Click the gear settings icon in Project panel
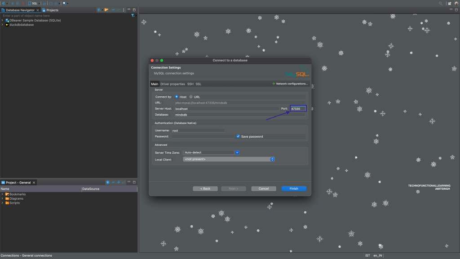Screen dimensions: 460x259 [x=108, y=182]
